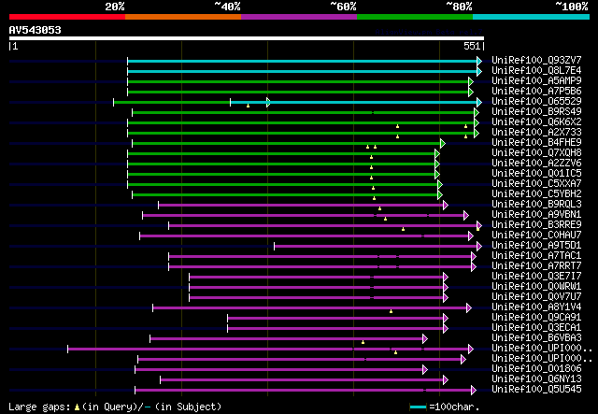Open hit UniRef100_A8Y1V4
This screenshot has height=414, width=598.
tap(536, 307)
